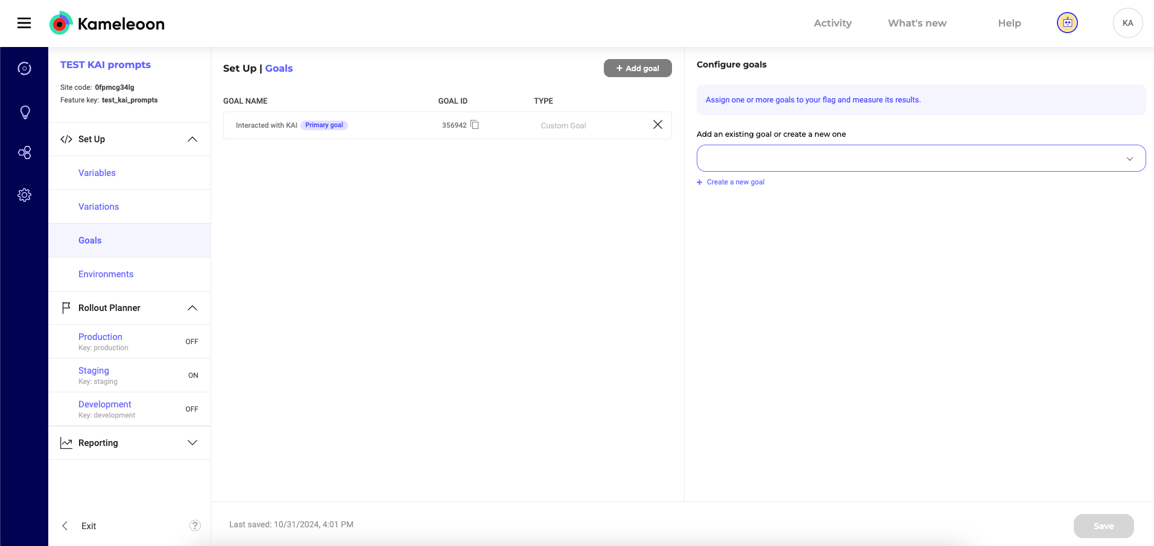Click the Configure goals heading

click(732, 64)
